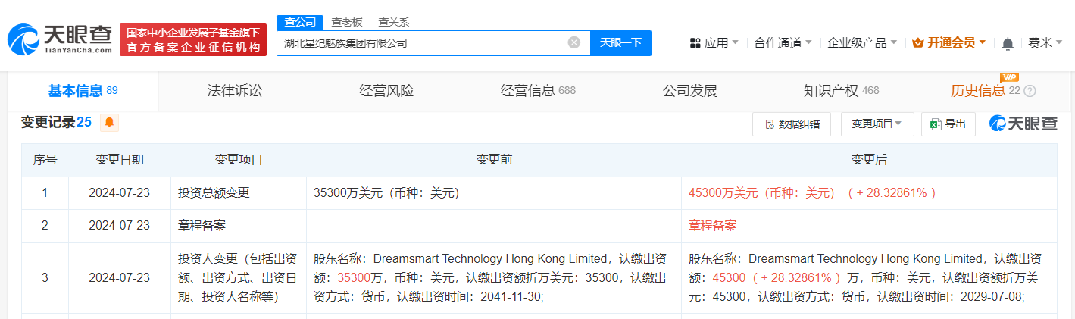The width and height of the screenshot is (1075, 319).
Task: Open the 法律诉讼 tab
Action: [235, 91]
